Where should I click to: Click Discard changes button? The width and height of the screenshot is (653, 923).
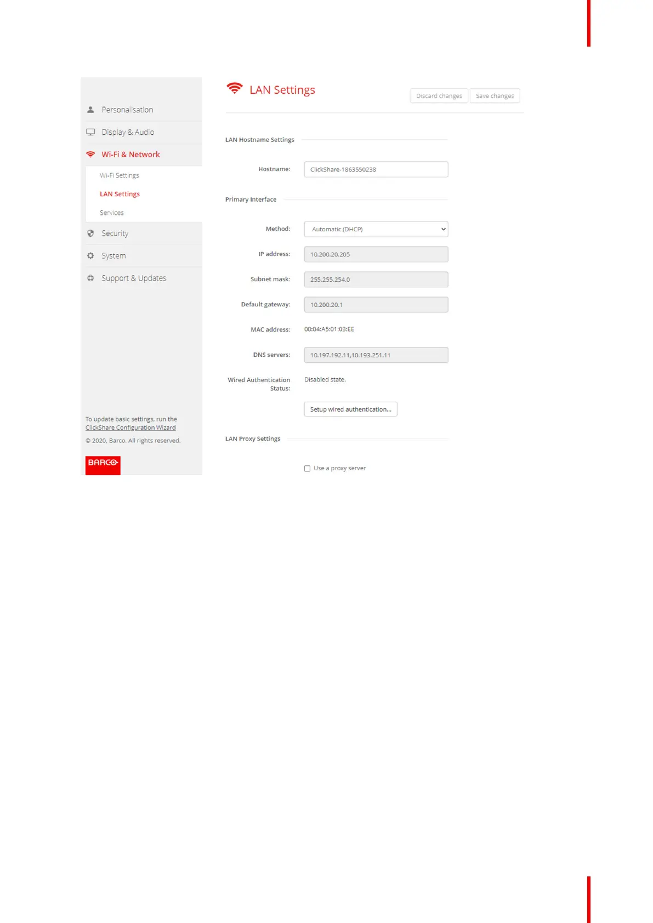click(x=439, y=96)
